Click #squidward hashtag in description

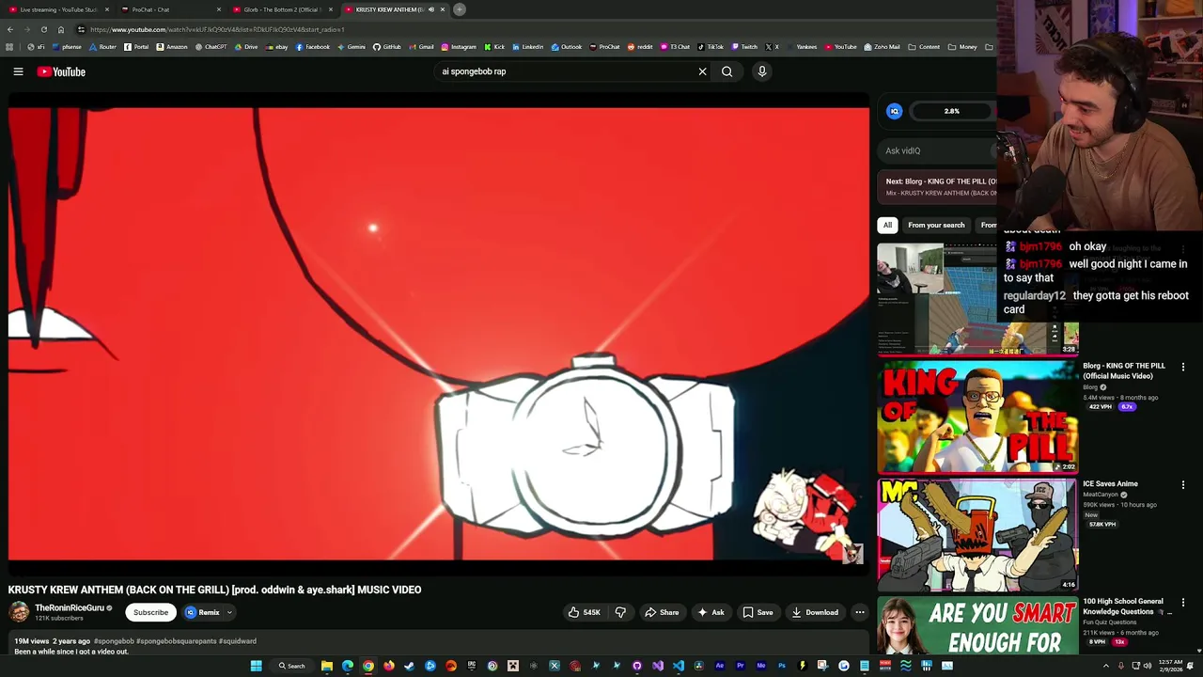tap(238, 641)
